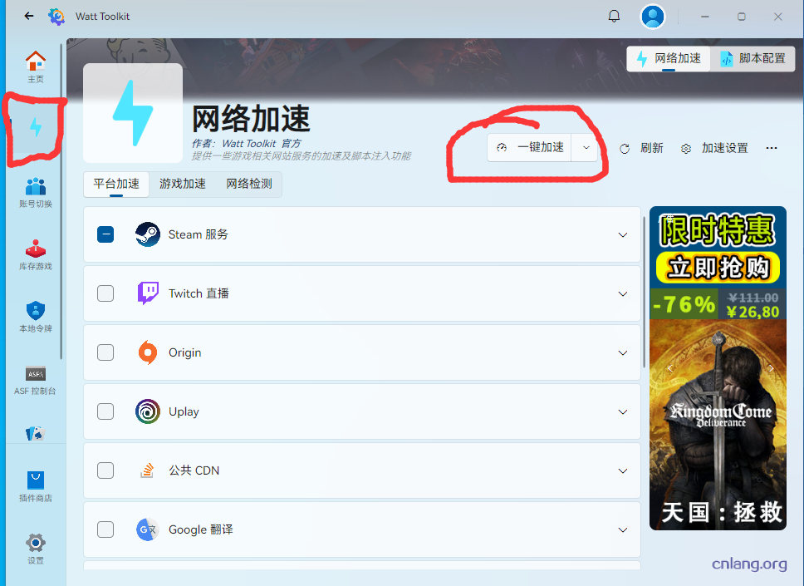This screenshot has width=804, height=586.
Task: Open 插件商店 plugin store
Action: pos(36,487)
